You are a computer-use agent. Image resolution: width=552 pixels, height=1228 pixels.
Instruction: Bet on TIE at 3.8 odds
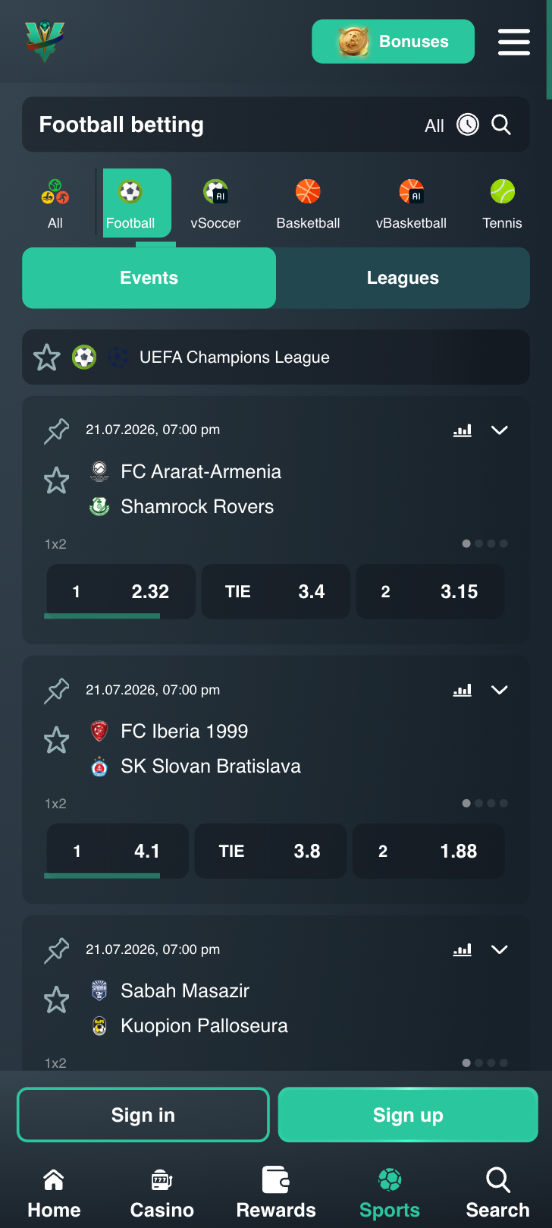coord(271,851)
